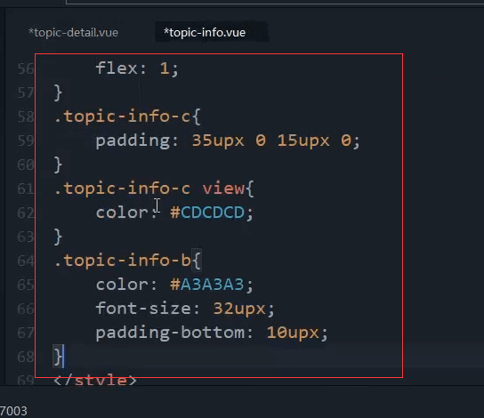Click line number 59 in gutter

pyautogui.click(x=26, y=141)
